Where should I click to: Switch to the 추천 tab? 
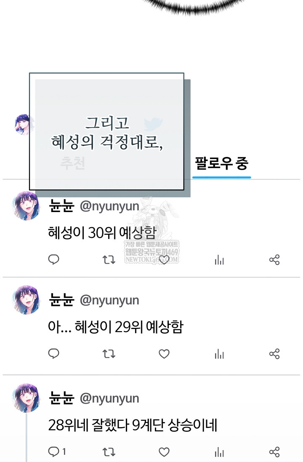point(73,163)
